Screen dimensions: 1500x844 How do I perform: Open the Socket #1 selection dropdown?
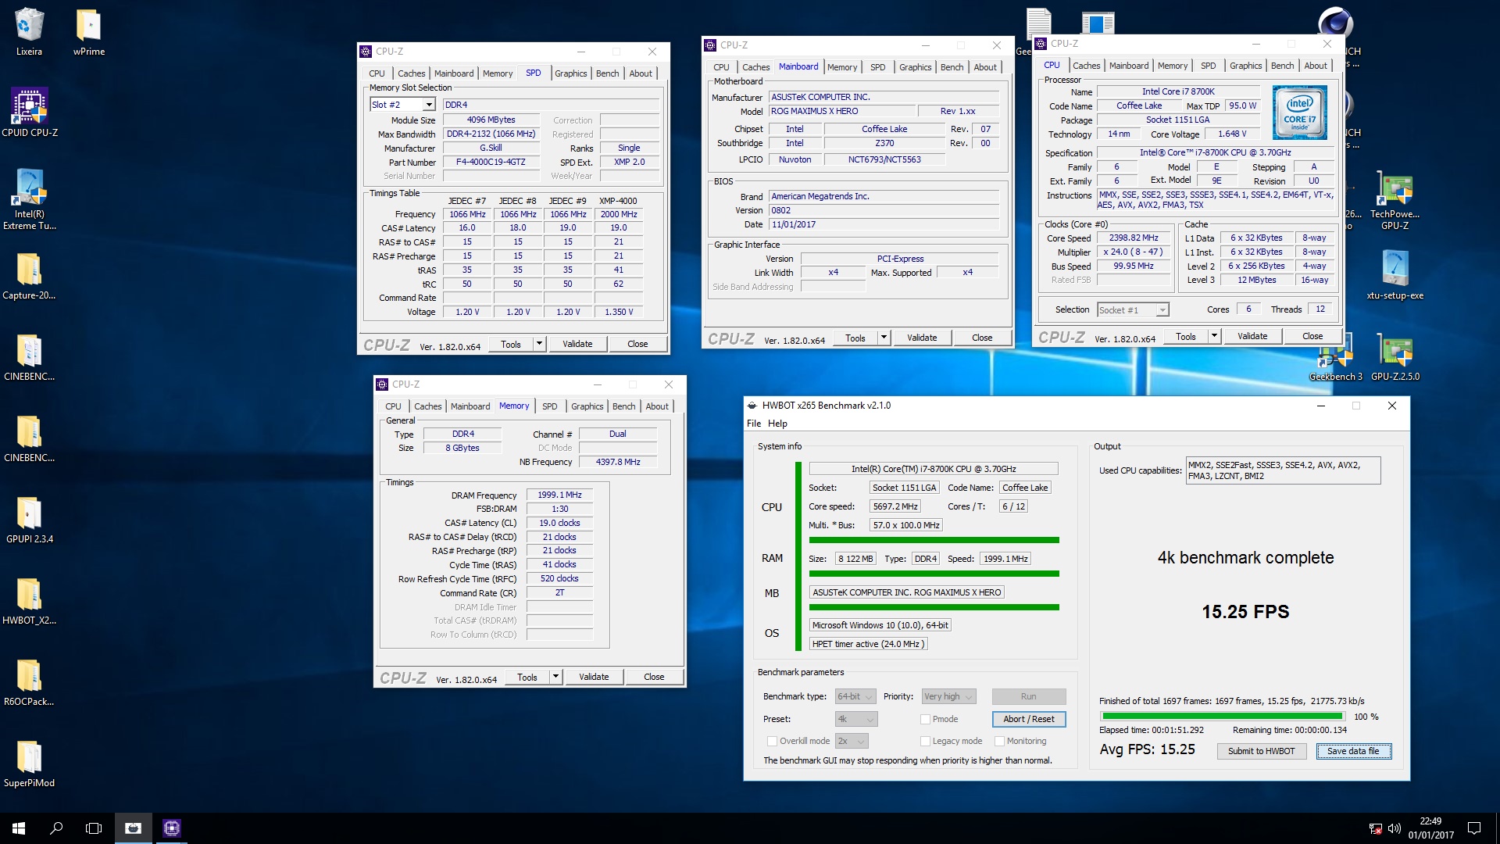pos(1133,310)
